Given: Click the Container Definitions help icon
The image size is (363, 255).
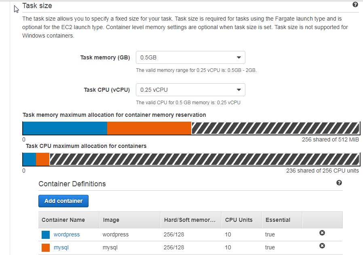Looking at the screenshot, I should (339, 183).
